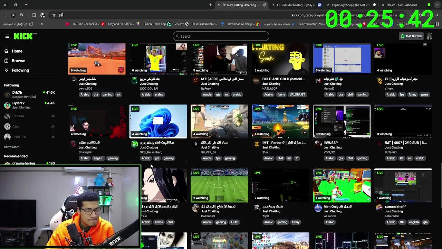The image size is (442, 249).
Task: Open the bookmarks folder icon
Action: [x=31, y=24]
